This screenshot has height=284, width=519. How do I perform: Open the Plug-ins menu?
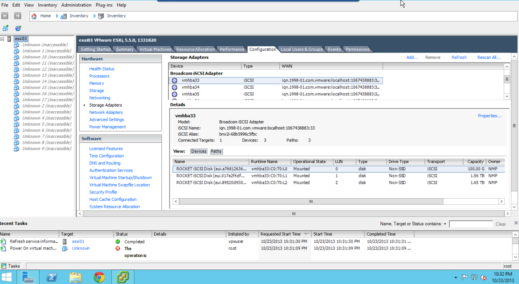point(104,5)
